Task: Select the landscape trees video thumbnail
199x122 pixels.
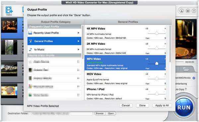Action: click(9, 69)
